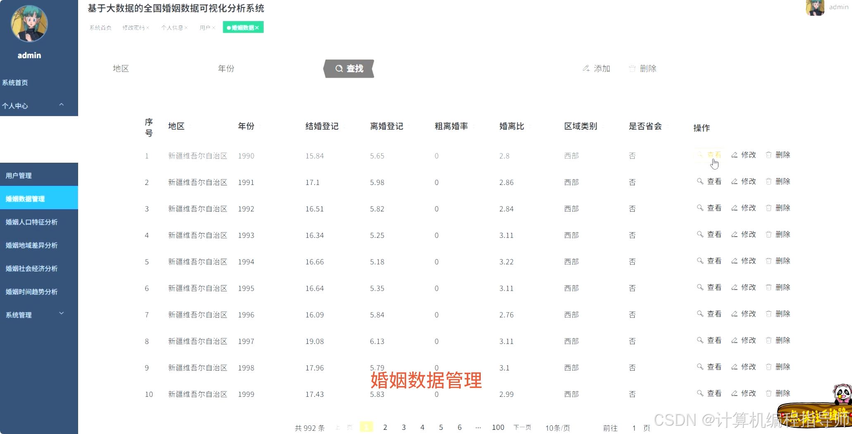
Task: Click the 删除 batch delete button at top
Action: click(x=643, y=69)
